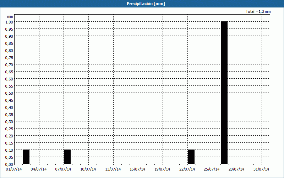Screen dimensions: 284x178
Task: Click the 0,60 y-axis value
Action: pos(9,79)
